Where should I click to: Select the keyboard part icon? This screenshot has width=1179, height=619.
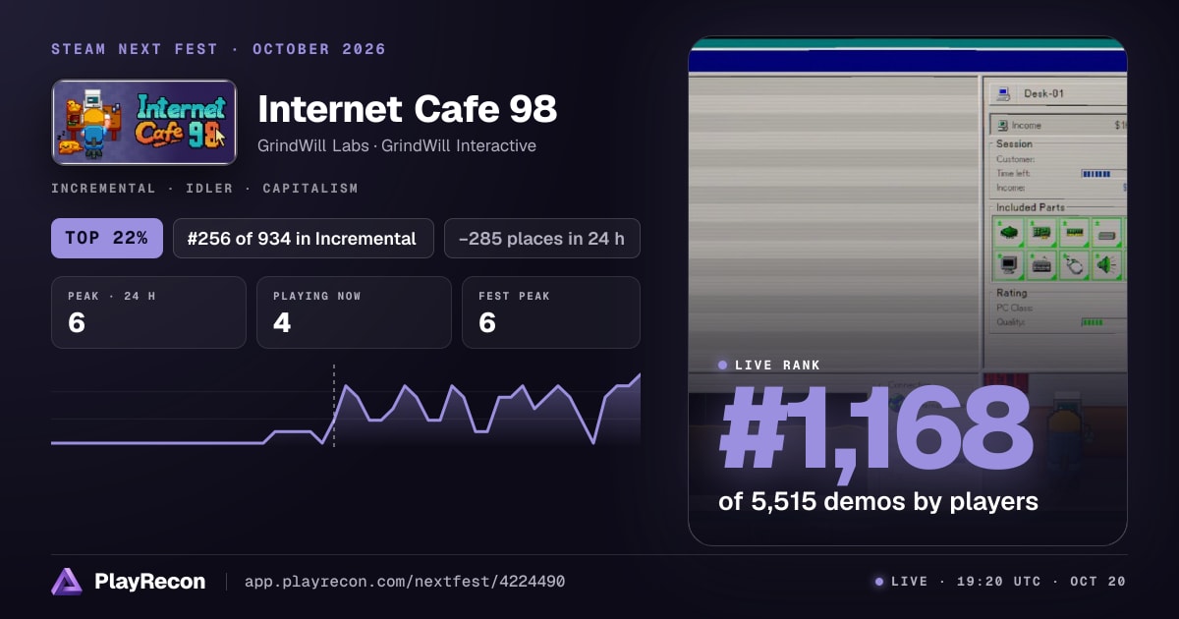click(1043, 265)
